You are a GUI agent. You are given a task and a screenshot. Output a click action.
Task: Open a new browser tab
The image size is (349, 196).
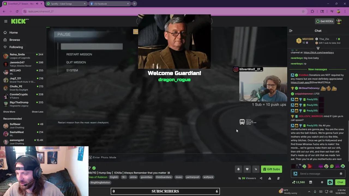pos(134,4)
